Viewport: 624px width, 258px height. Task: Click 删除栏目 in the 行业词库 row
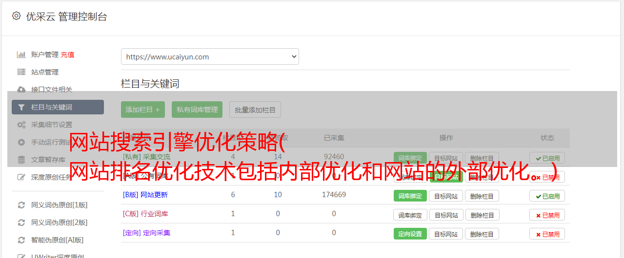482,215
